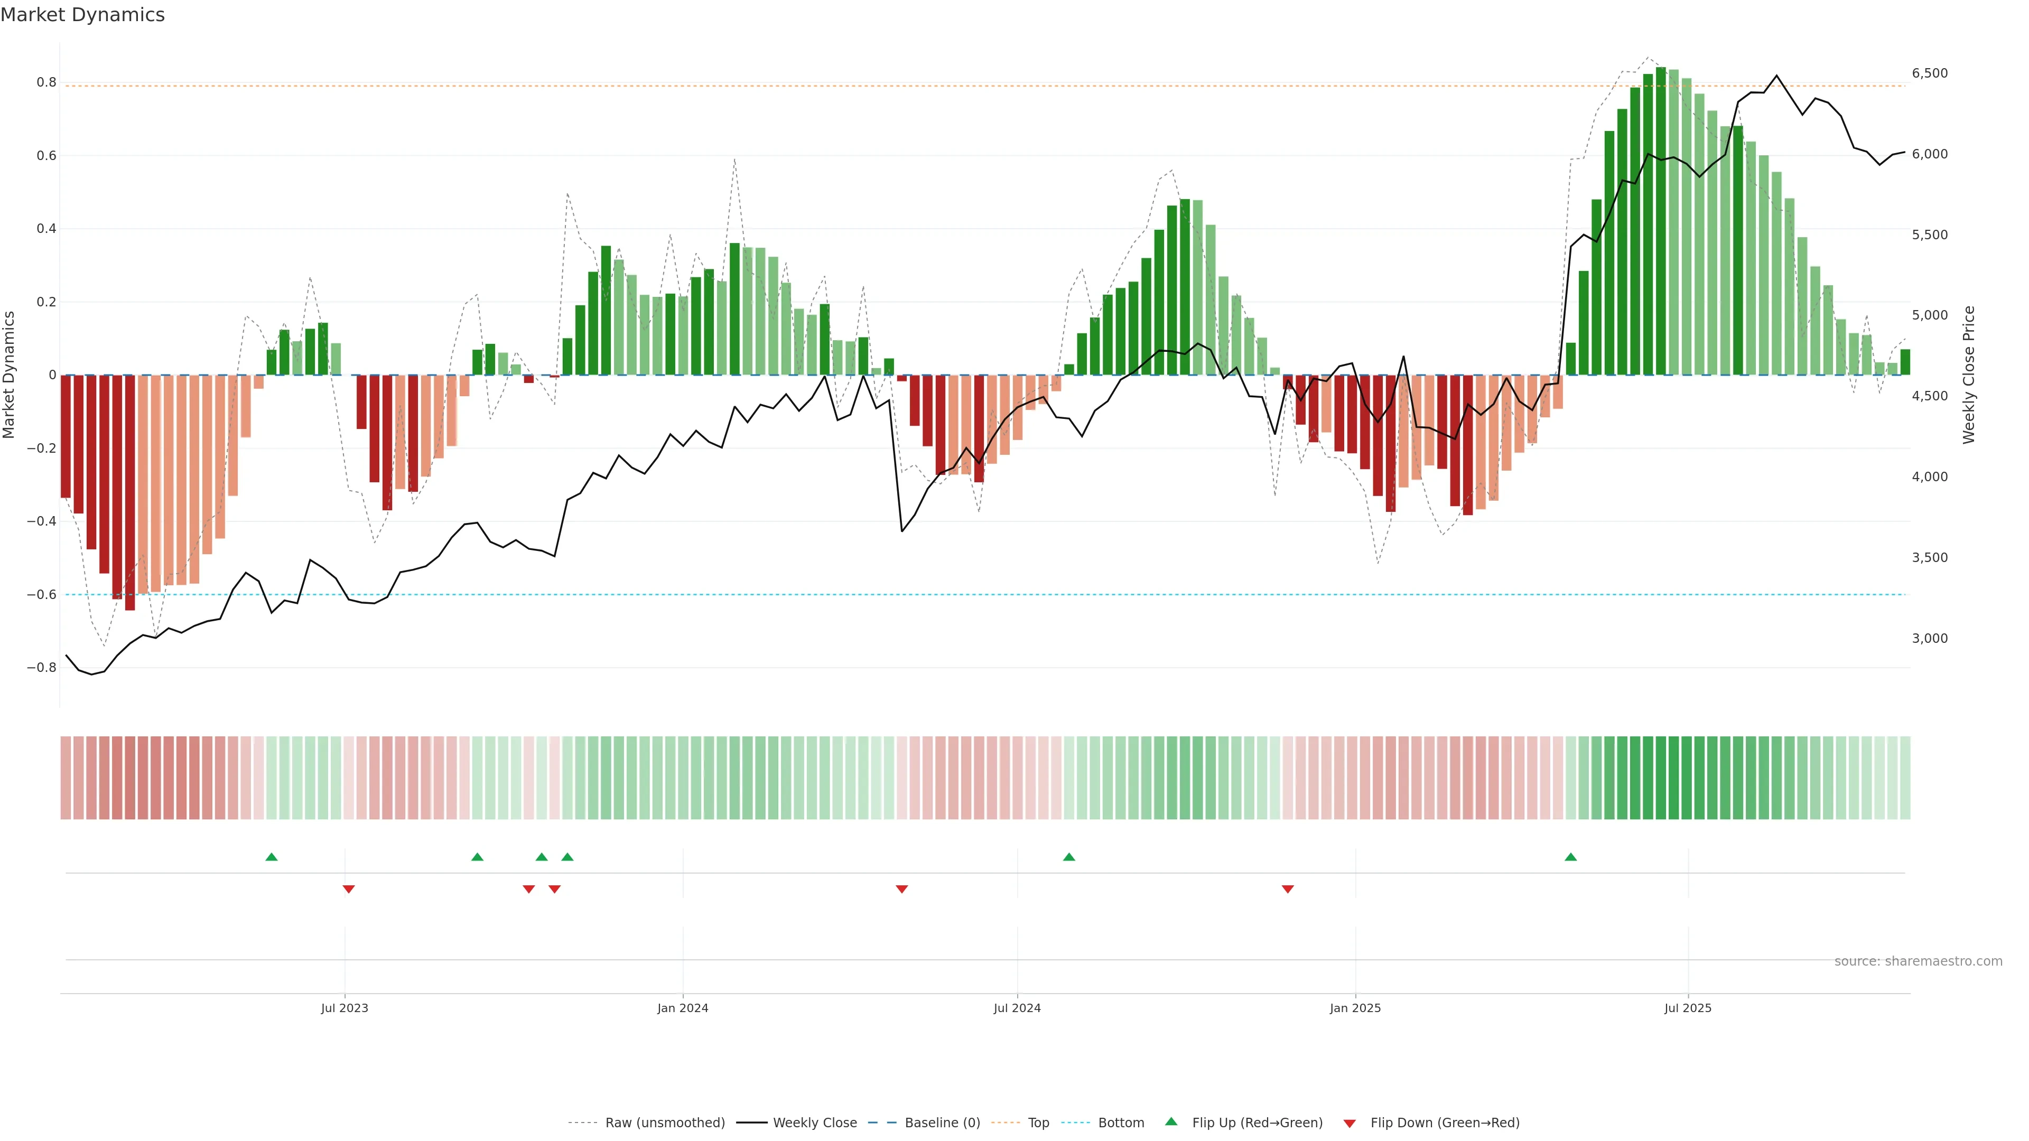Click the Jul 2025 x-axis label
Viewport: 2029px width, 1141px height.
(1687, 1008)
